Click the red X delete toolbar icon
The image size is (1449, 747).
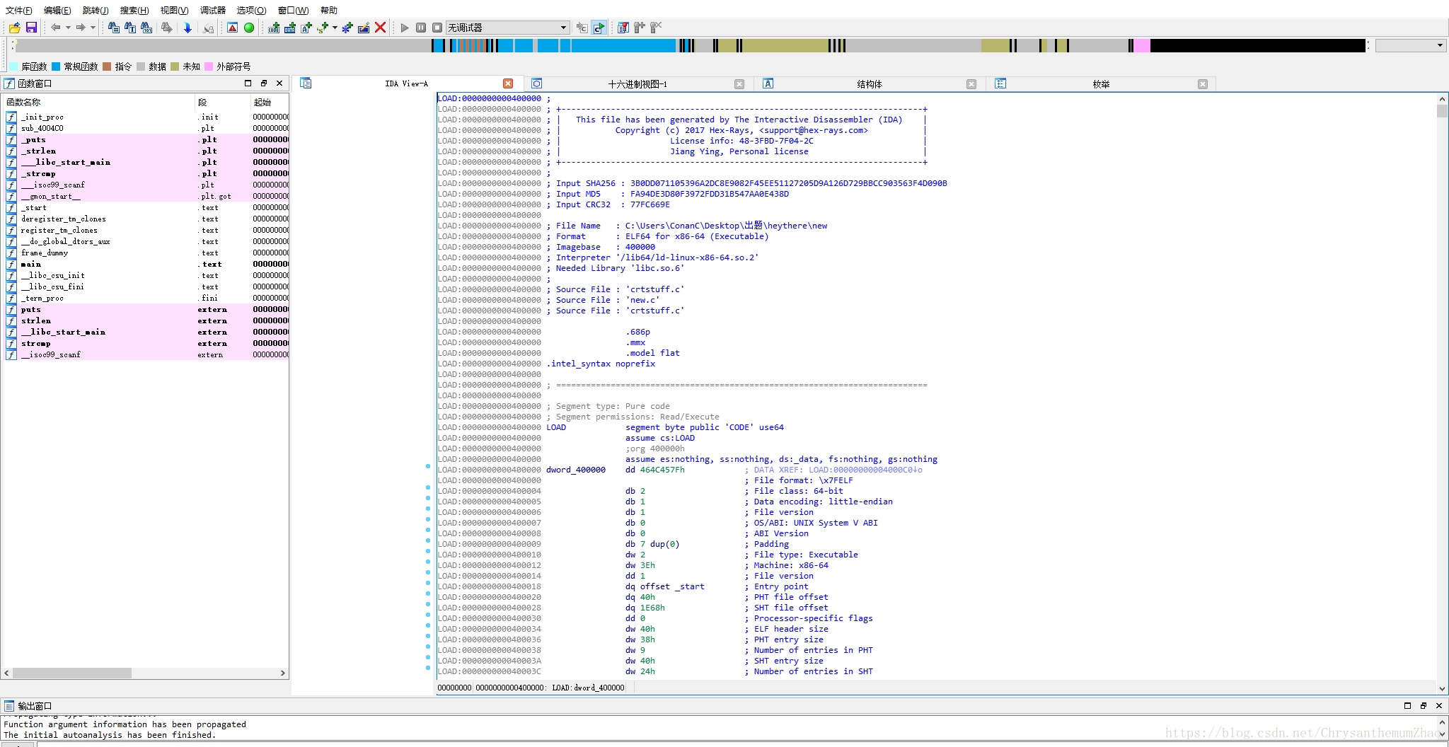click(x=380, y=28)
